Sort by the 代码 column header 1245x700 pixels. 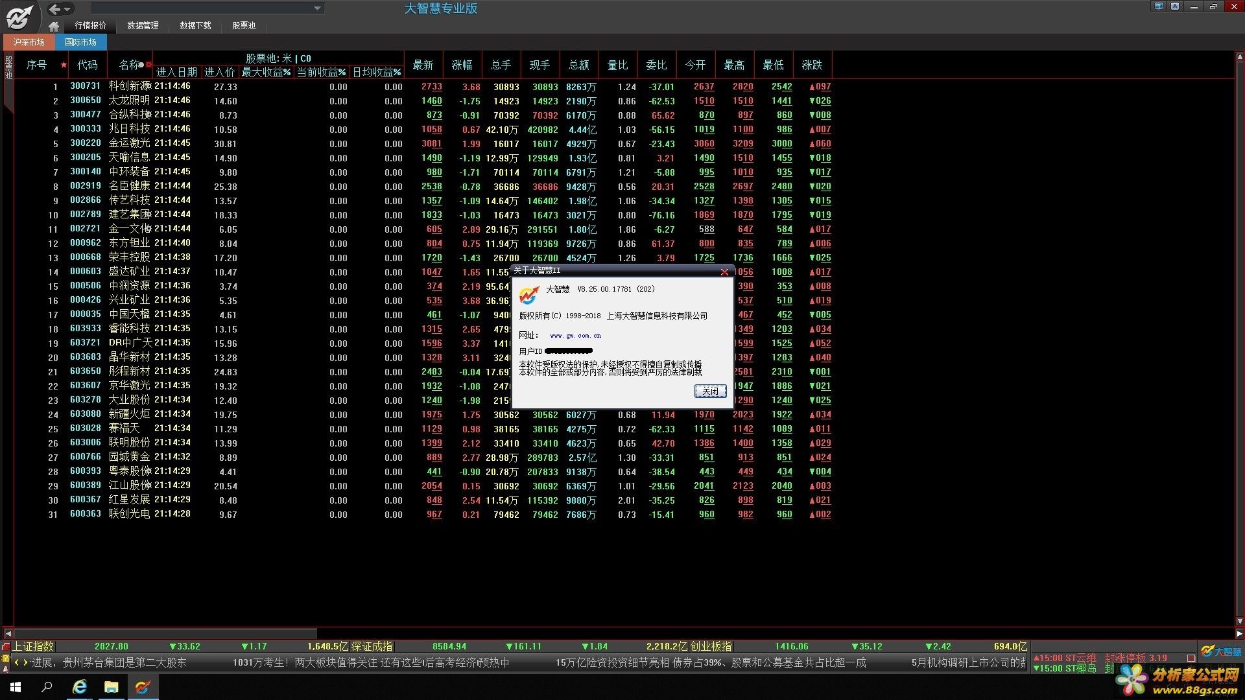(87, 65)
